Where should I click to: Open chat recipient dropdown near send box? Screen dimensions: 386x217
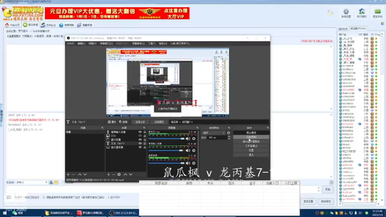(x=32, y=183)
